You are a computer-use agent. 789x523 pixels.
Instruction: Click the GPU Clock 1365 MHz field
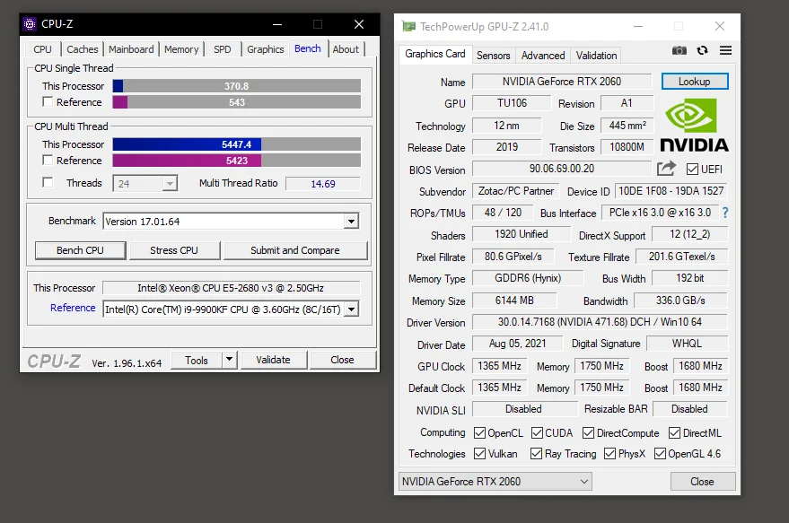click(499, 366)
